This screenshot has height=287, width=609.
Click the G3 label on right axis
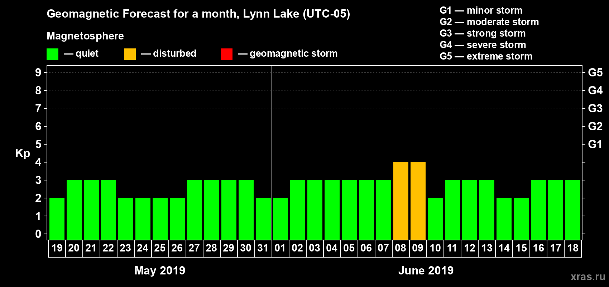[x=595, y=108]
